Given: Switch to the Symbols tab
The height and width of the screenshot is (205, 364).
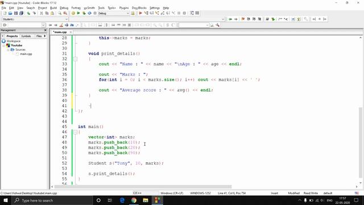Looking at the screenshot, I should click(26, 36).
